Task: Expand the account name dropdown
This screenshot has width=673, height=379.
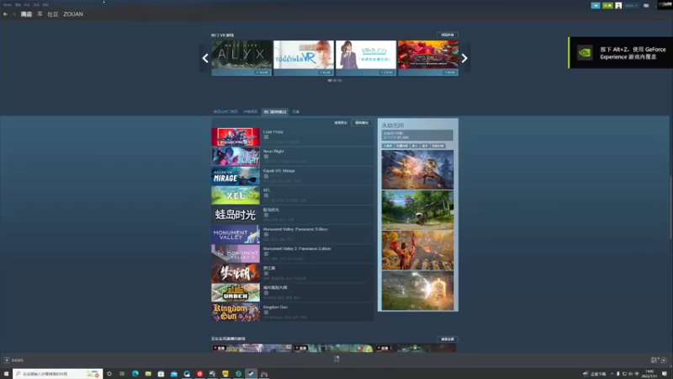Action: (x=630, y=6)
